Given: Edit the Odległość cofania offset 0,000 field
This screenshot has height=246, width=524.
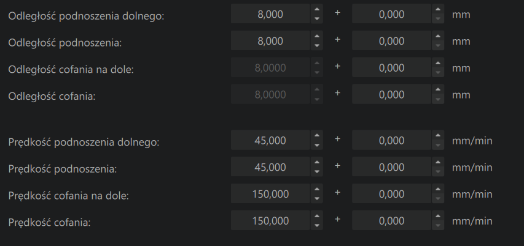Looking at the screenshot, I should point(392,94).
